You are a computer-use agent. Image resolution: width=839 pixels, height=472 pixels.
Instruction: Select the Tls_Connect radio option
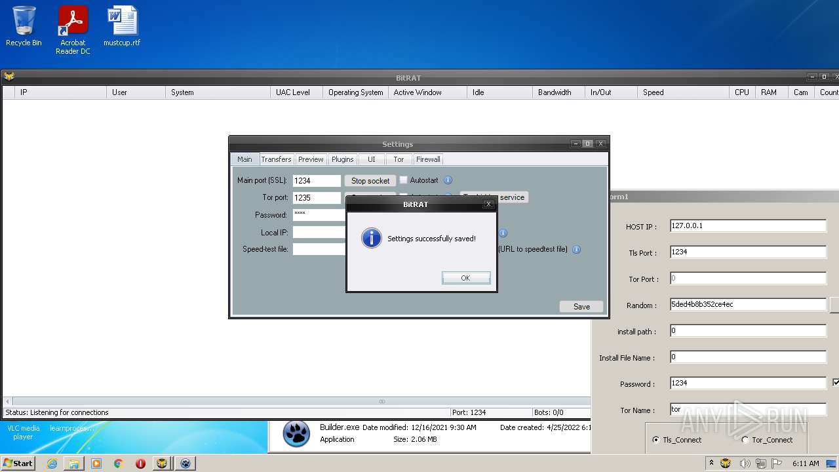coord(656,440)
